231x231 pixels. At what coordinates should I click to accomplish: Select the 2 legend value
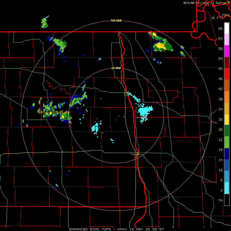(x=222, y=190)
